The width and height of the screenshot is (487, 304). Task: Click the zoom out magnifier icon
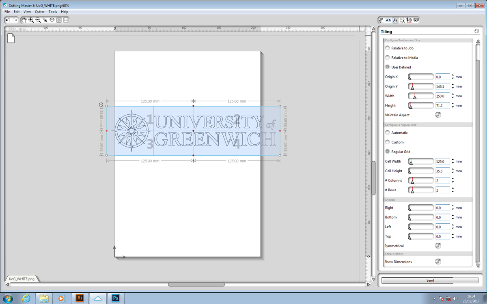click(x=38, y=20)
